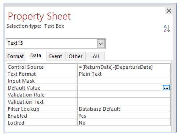Select the Data tab
The width and height of the screenshot is (181, 136).
pyautogui.click(x=36, y=56)
